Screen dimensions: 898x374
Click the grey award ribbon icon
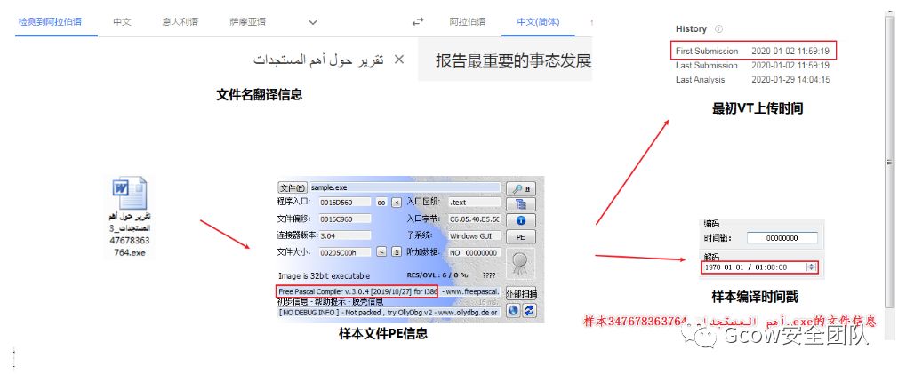click(521, 264)
